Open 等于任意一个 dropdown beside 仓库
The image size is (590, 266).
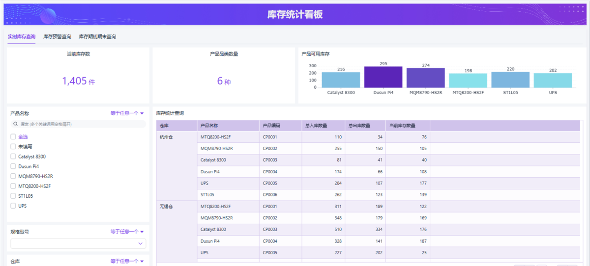(127, 262)
